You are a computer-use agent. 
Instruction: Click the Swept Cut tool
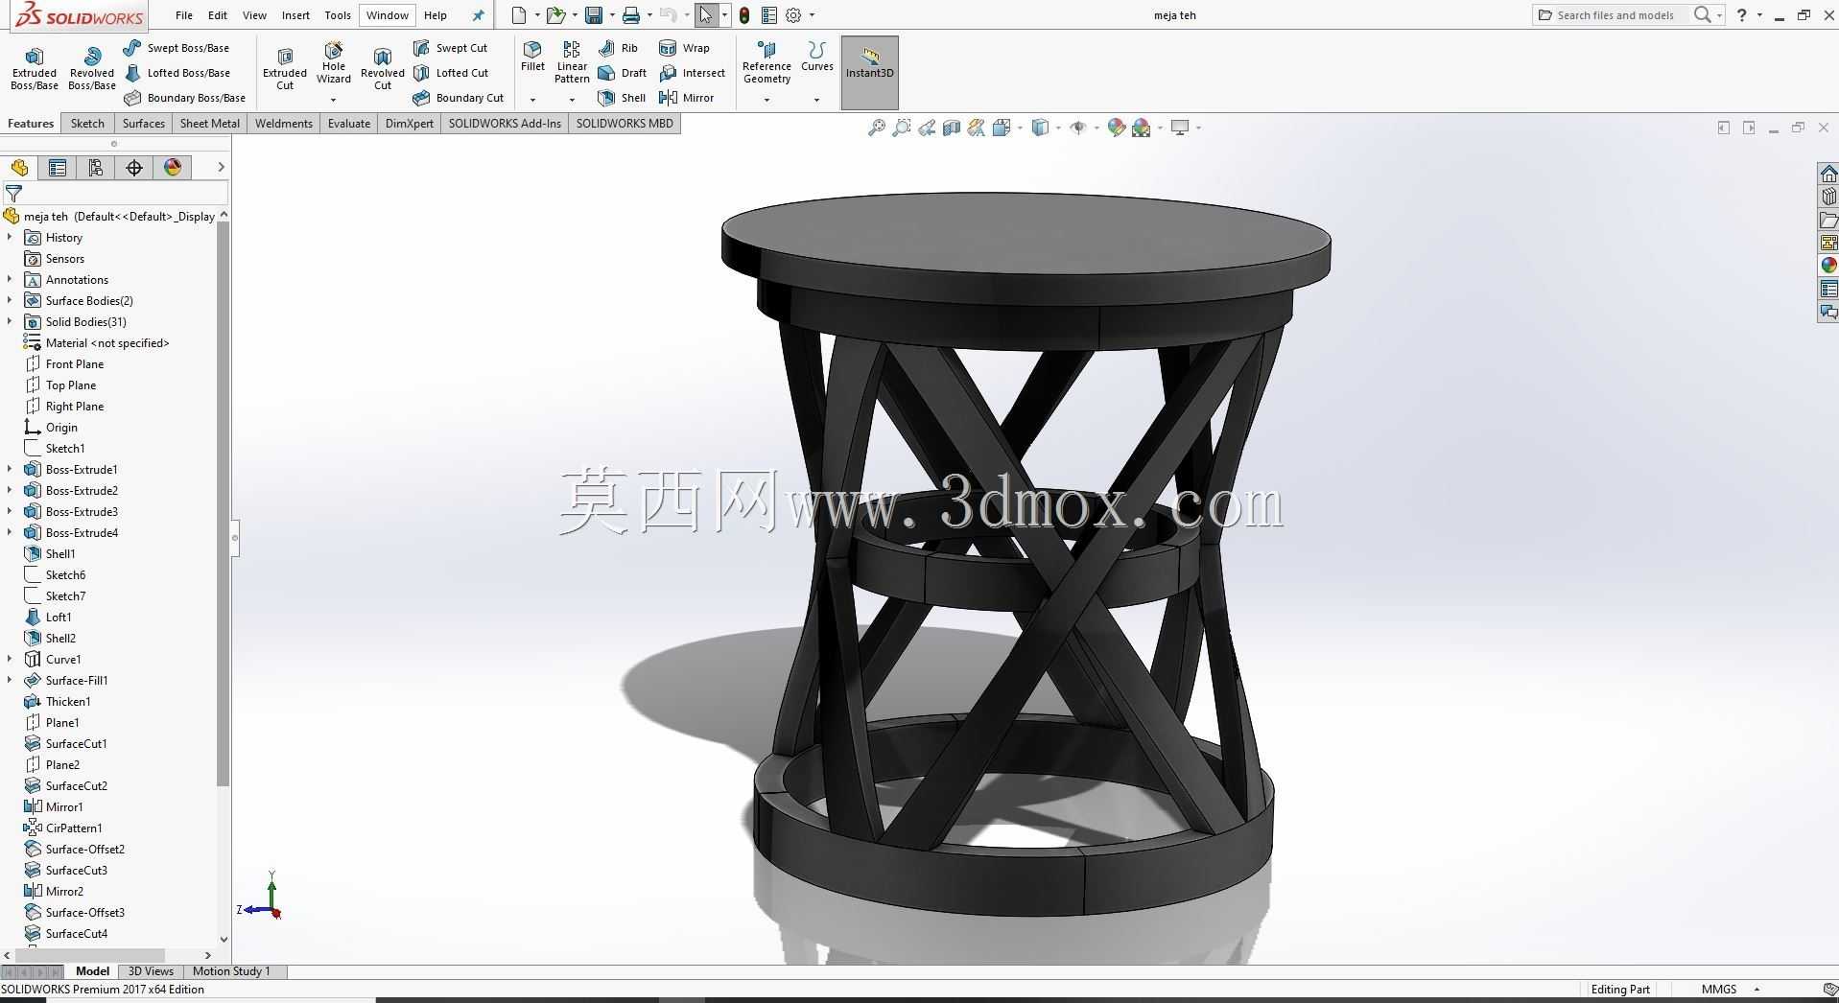click(450, 48)
